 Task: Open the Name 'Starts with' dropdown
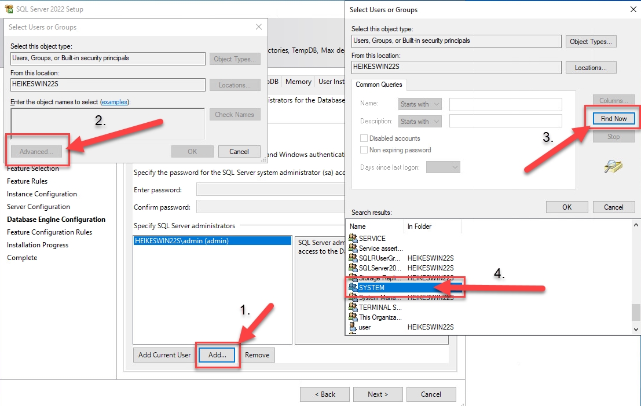pyautogui.click(x=420, y=104)
